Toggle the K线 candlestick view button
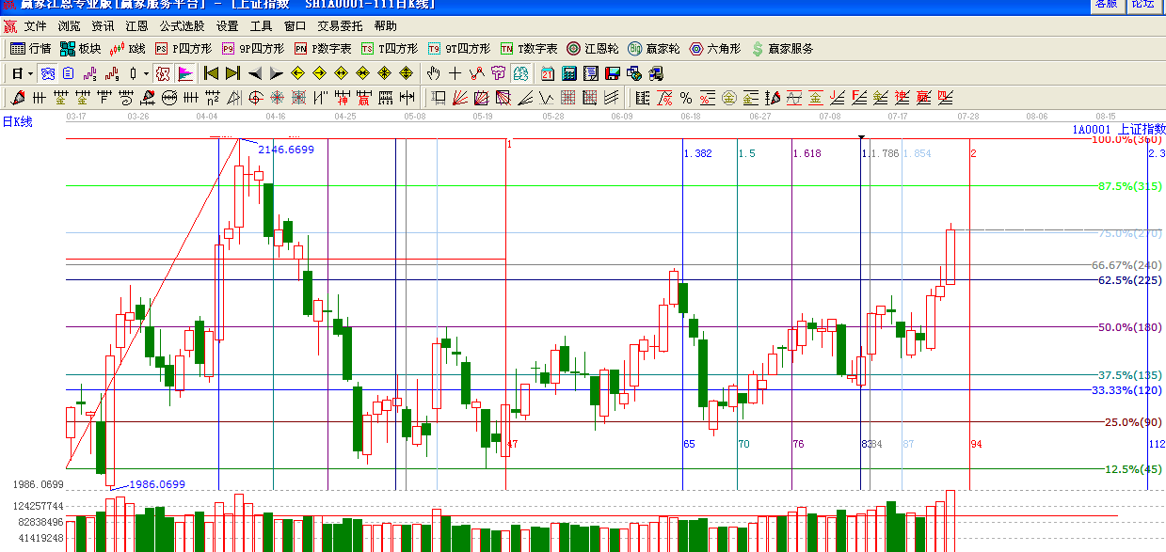This screenshot has width=1166, height=552. coord(128,49)
